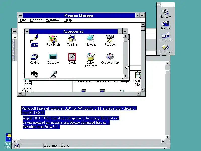Click the browser horizontal scrollbar right arrow
Screen dimensions: 201x151
[x=163, y=141]
